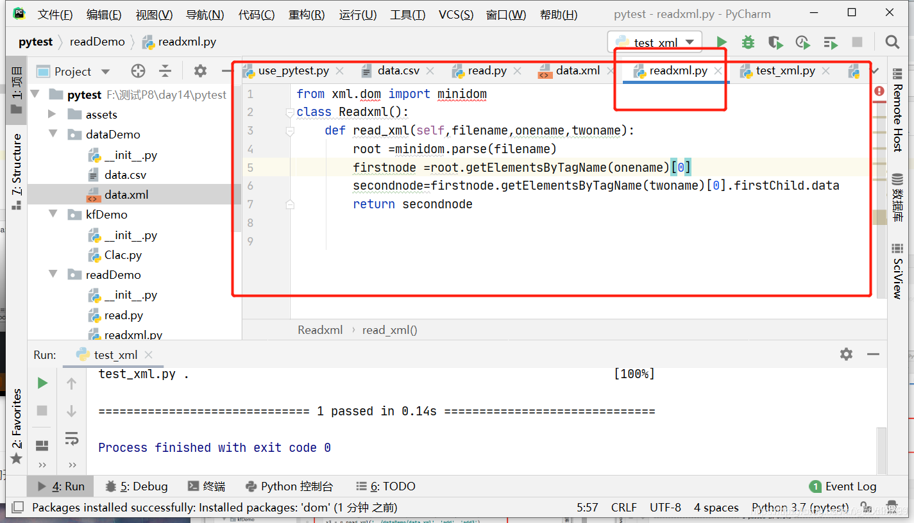Image resolution: width=914 pixels, height=523 pixels.
Task: Open the 重构(R) menu
Action: pos(306,14)
